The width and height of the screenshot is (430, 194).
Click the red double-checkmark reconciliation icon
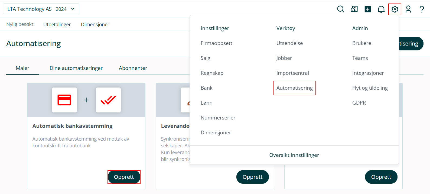108,100
